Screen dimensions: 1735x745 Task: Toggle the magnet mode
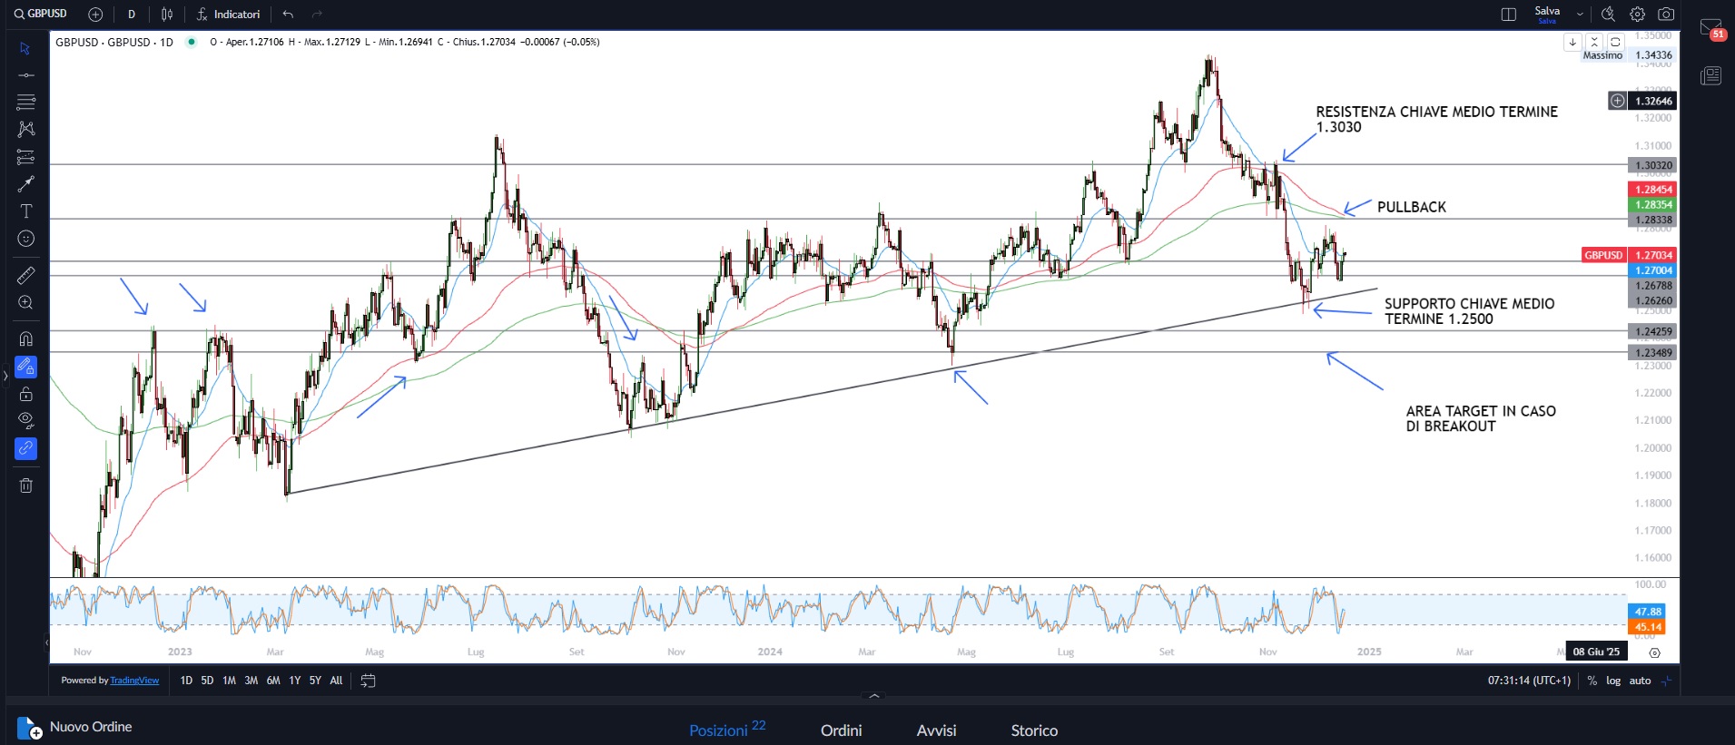click(25, 339)
